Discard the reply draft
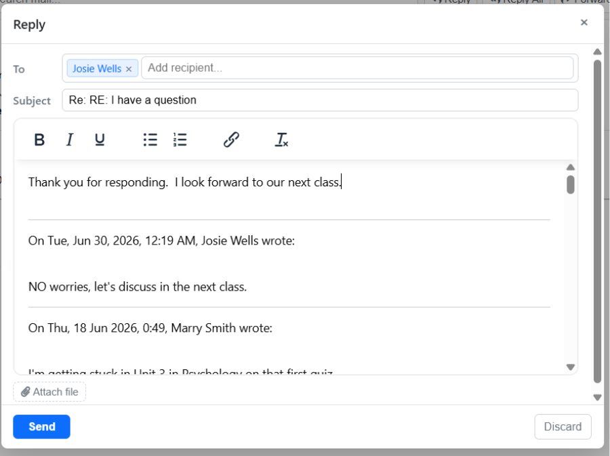Viewport: 610px width, 456px height. (x=563, y=426)
